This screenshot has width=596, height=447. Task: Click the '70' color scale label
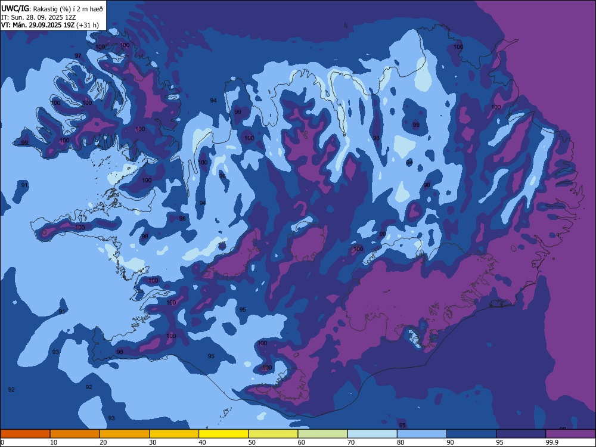[351, 442]
